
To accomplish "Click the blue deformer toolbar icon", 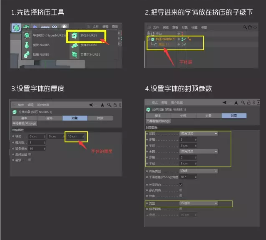I will pos(35,27).
